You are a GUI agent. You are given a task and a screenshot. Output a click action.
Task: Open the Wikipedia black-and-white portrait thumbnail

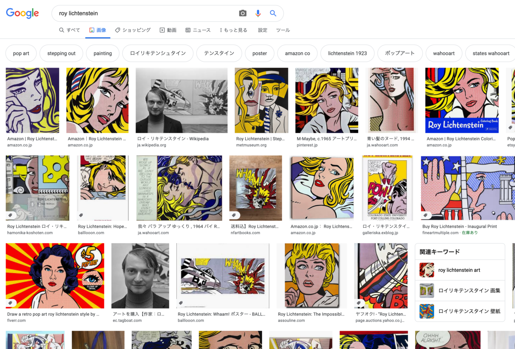click(x=182, y=100)
